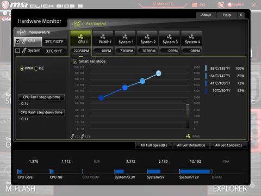Click the fan icon on the PUMP 1 tab
The height and width of the screenshot is (196, 261).
click(x=103, y=37)
